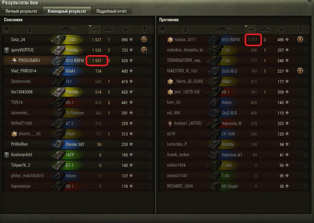
Task: Sort allies by medals column icon
Action: (x=145, y=30)
